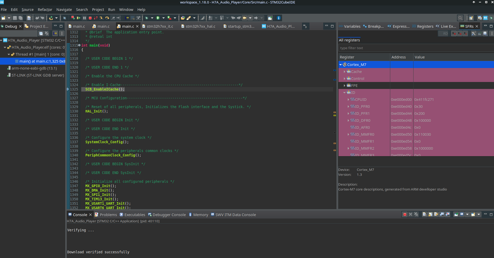This screenshot has width=494, height=258.
Task: Collapse Thread #1 [main] node
Action: click(9, 54)
